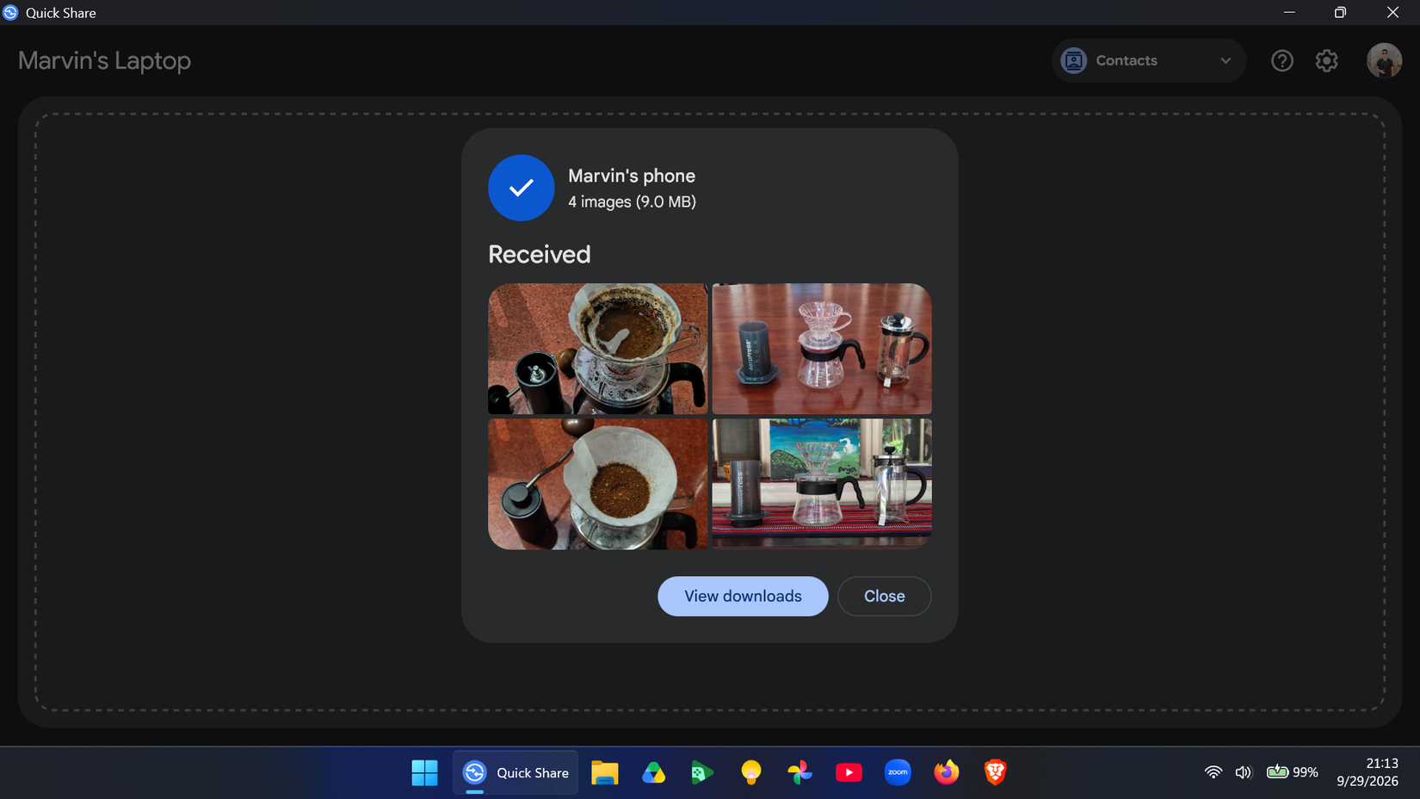Viewport: 1420px width, 799px height.
Task: Open the brewed coffee dripper thumbnail
Action: [x=597, y=349]
